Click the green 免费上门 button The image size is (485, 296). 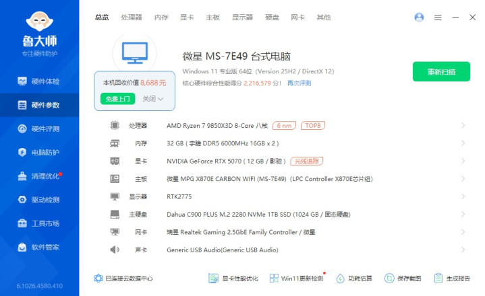[117, 99]
